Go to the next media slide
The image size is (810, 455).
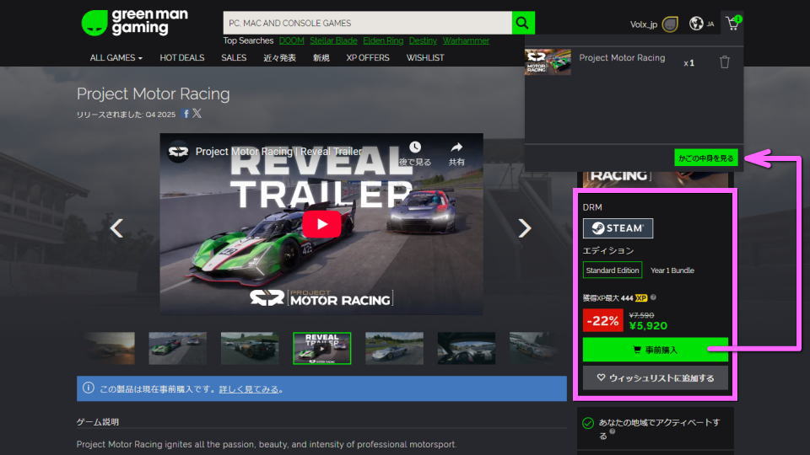point(524,228)
